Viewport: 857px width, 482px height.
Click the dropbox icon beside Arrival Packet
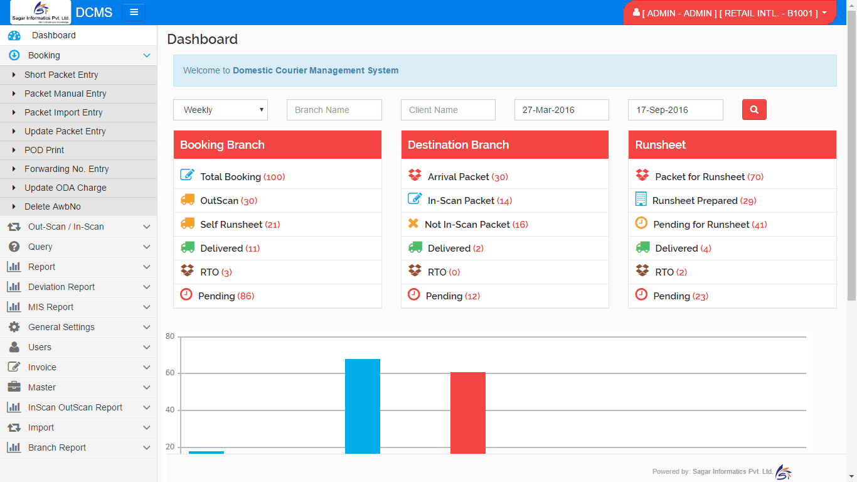pyautogui.click(x=415, y=176)
